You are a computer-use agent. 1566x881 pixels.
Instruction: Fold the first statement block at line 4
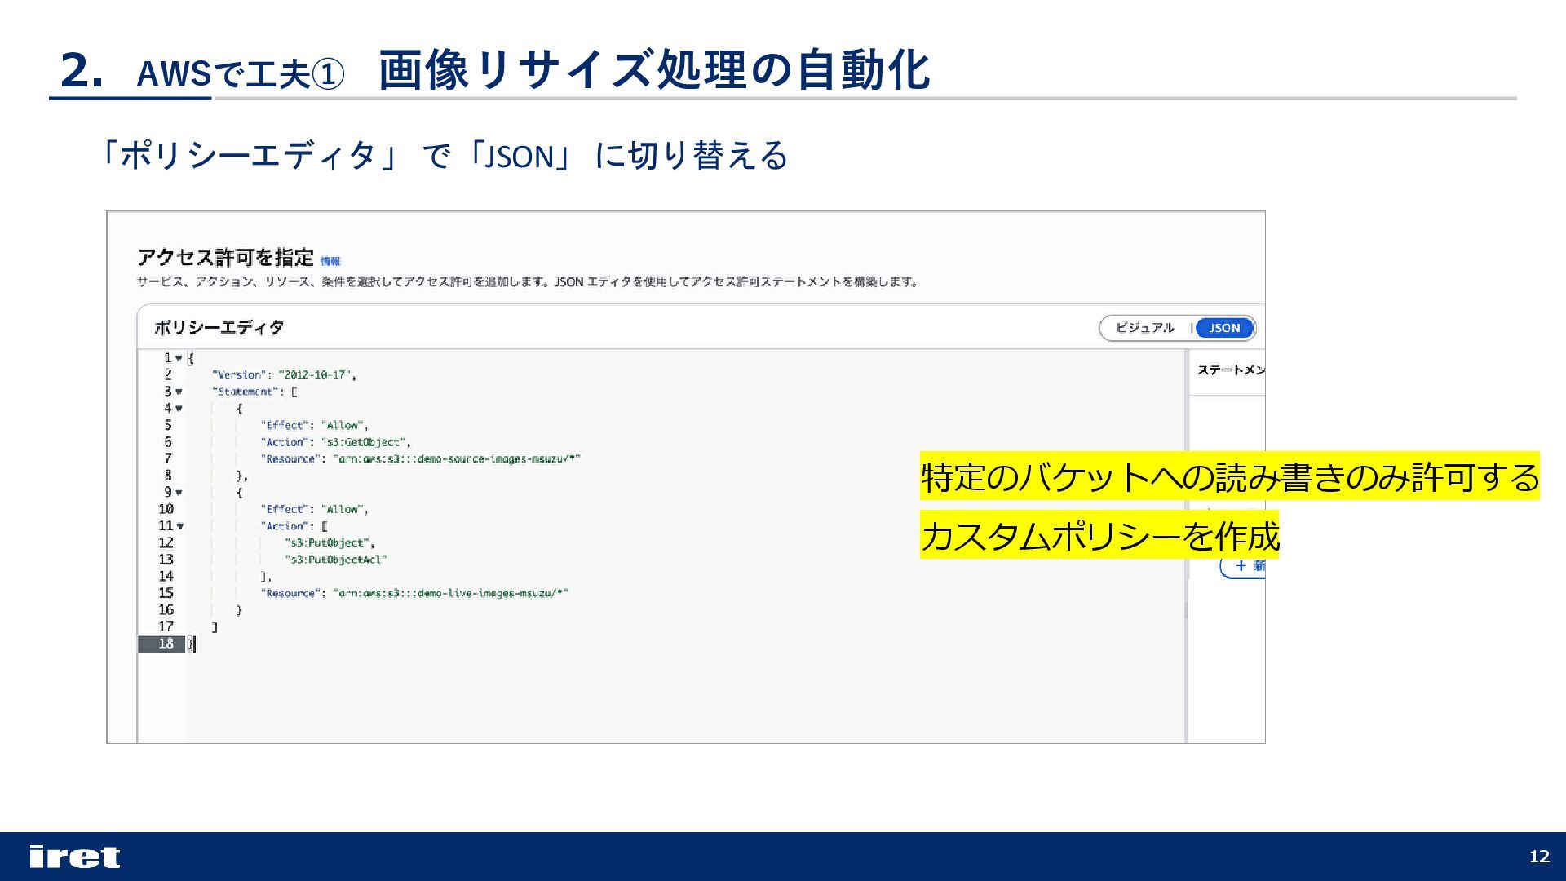click(x=179, y=409)
